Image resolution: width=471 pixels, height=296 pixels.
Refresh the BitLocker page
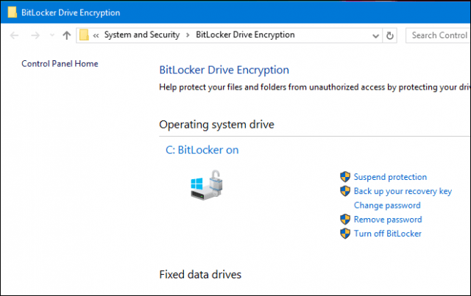coord(390,36)
